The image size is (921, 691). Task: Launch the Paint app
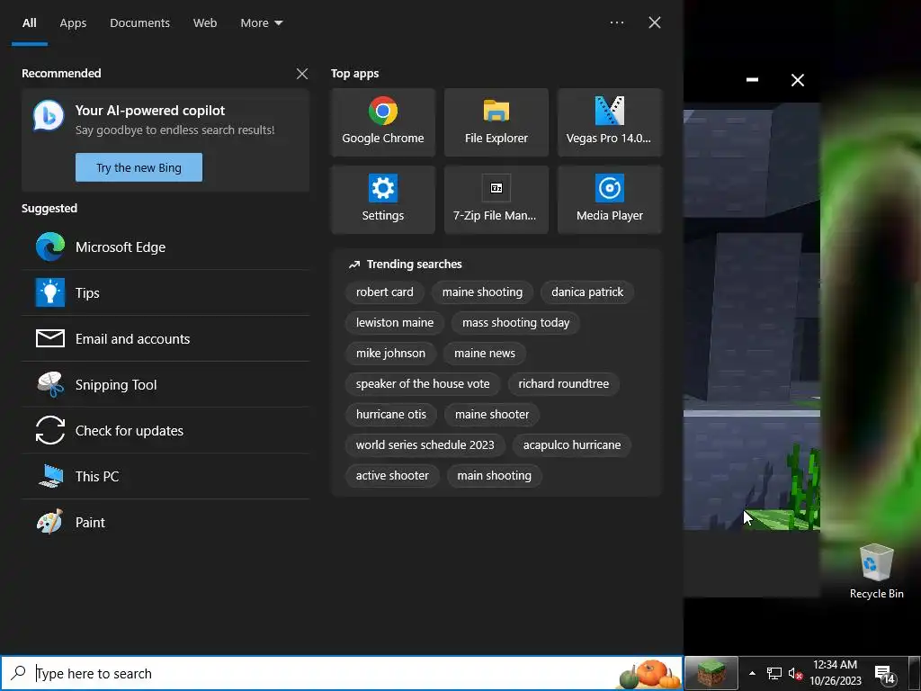coord(165,522)
